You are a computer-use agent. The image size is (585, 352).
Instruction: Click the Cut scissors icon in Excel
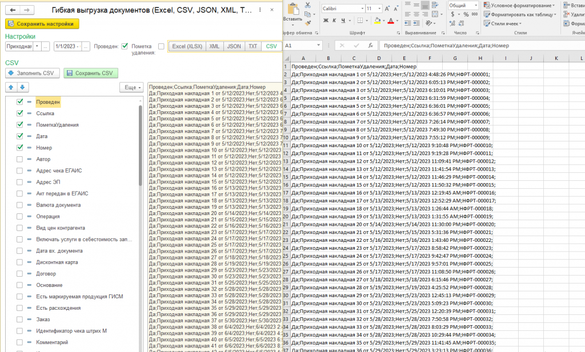coord(307,5)
